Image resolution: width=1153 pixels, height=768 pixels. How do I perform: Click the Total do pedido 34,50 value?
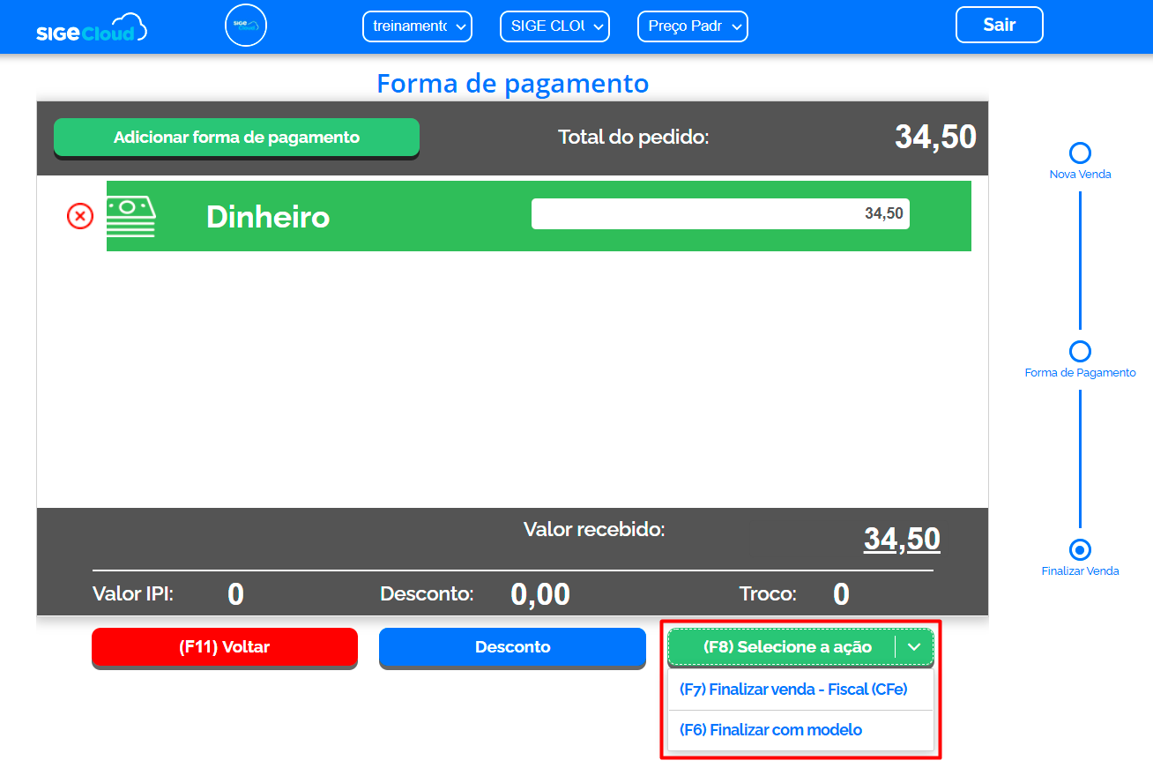point(936,137)
